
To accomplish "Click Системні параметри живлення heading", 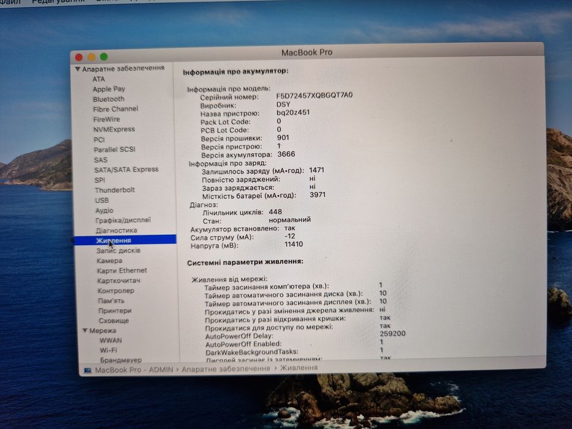I will click(x=245, y=262).
